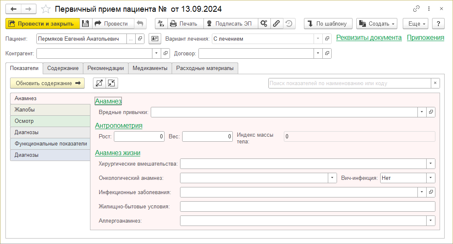Click the Дт/Кт postings icon

161,23
